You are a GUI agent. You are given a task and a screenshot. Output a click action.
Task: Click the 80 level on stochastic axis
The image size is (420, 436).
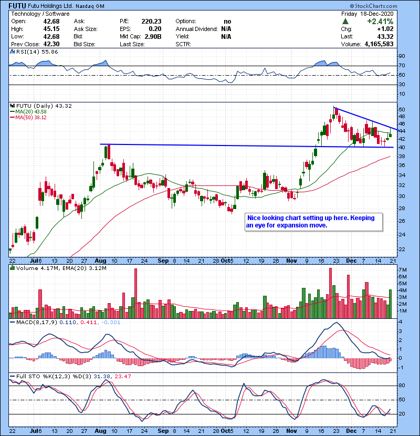402,386
